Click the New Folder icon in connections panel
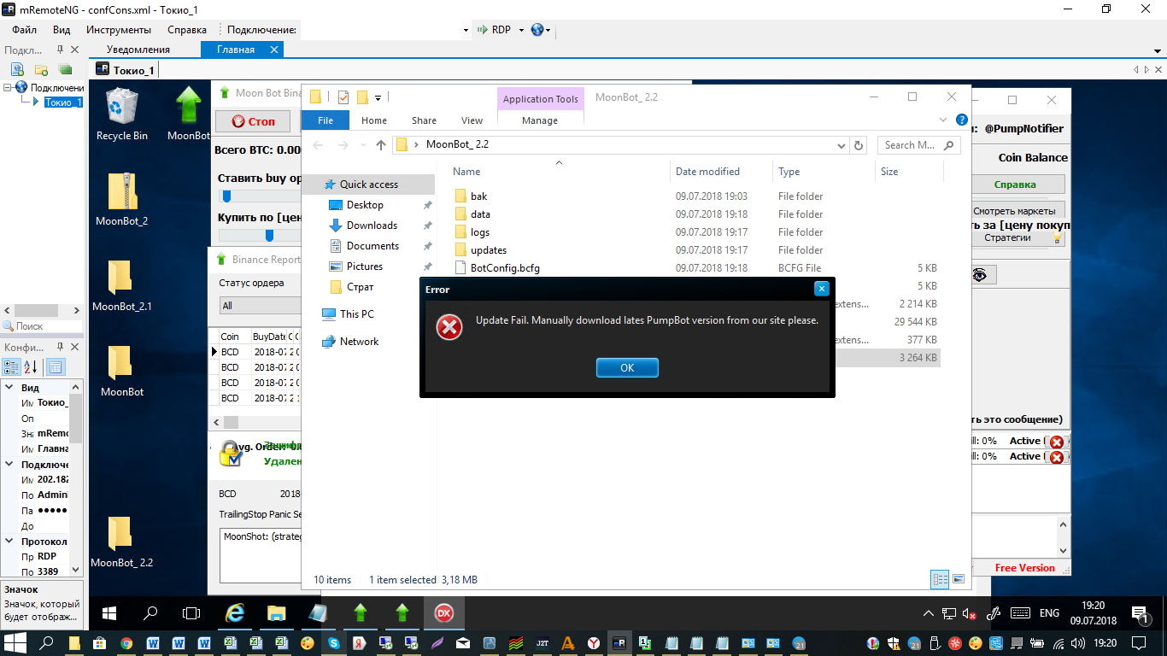The height and width of the screenshot is (656, 1167). click(x=41, y=69)
